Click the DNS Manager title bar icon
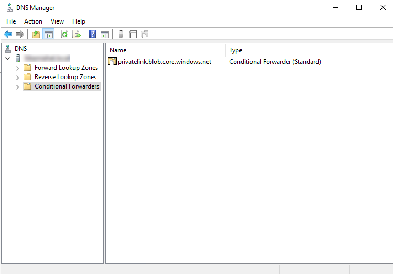This screenshot has width=393, height=274. coord(9,7)
